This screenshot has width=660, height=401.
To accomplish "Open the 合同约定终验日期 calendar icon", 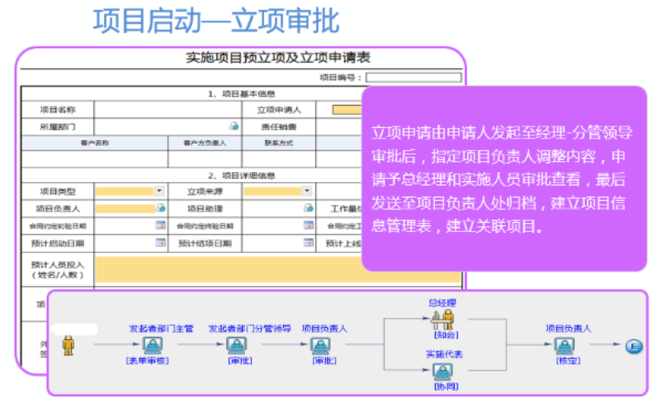I will (x=308, y=225).
